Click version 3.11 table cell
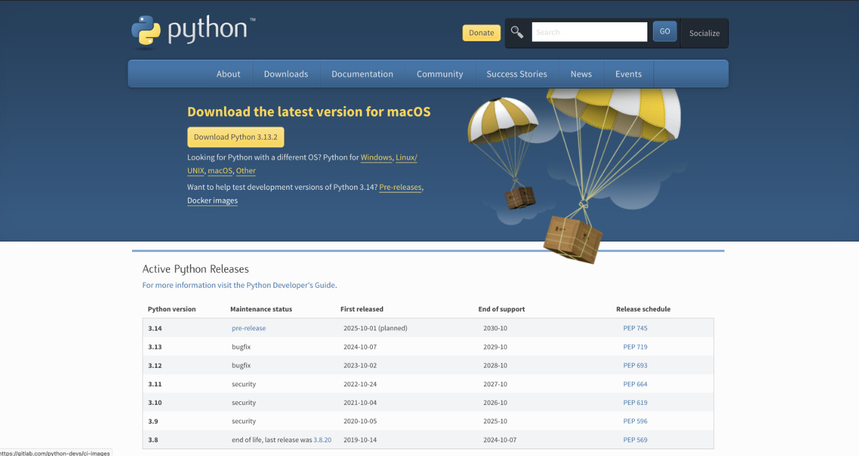The height and width of the screenshot is (456, 859). point(155,384)
